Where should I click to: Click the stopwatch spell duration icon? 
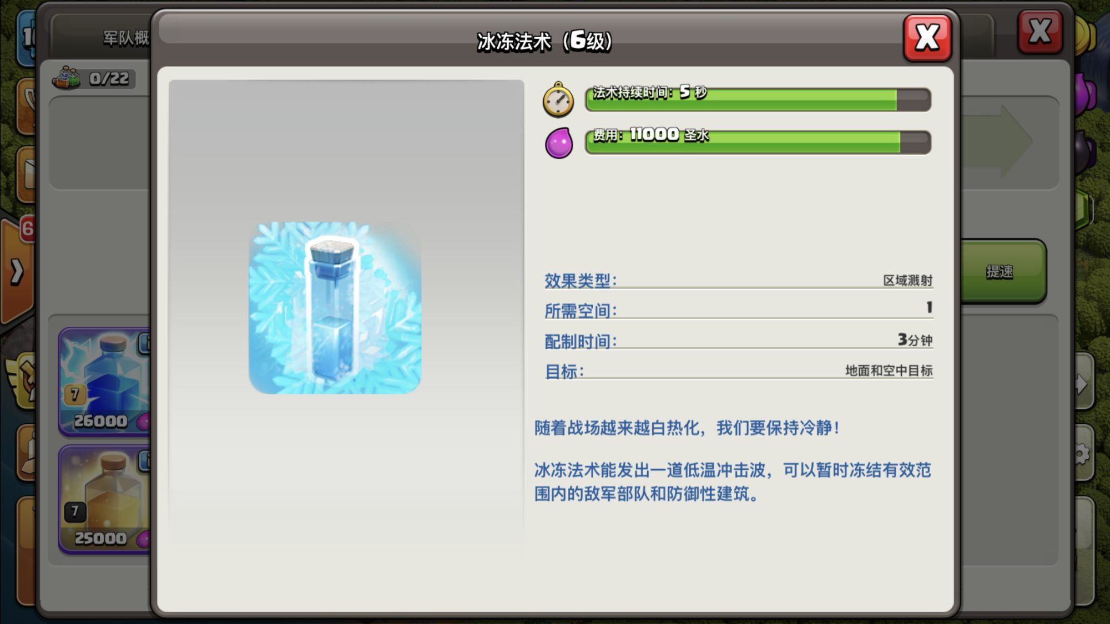[558, 100]
